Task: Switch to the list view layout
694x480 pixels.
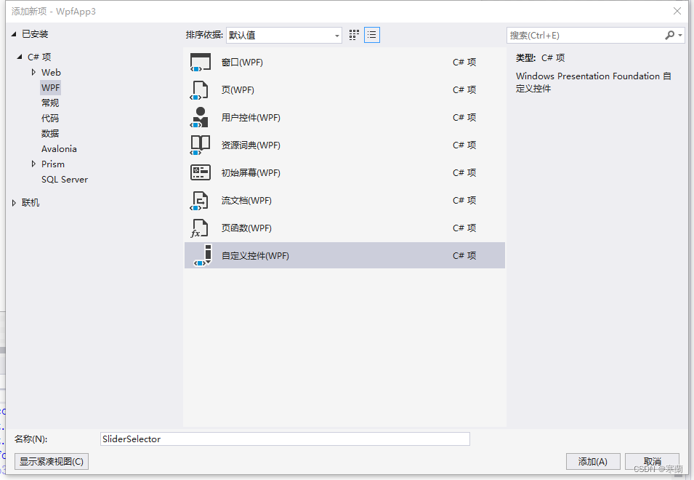Action: [x=371, y=35]
